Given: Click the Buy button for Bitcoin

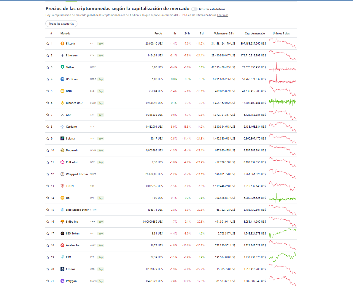Looking at the screenshot, I should (x=101, y=44).
